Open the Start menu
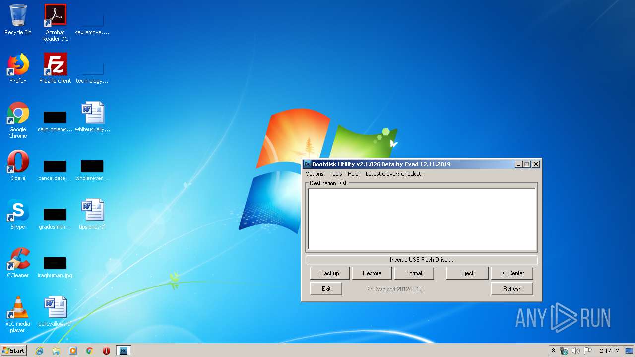The image size is (635, 357). tap(14, 351)
